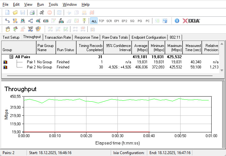The width and height of the screenshot is (226, 156).
Task: Click the blue information icon beside the IXIA logo
Action: pos(177,21)
